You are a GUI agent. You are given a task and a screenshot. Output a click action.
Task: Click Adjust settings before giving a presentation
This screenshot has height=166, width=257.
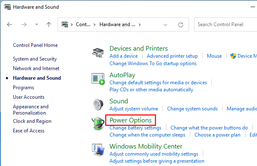click(157, 161)
